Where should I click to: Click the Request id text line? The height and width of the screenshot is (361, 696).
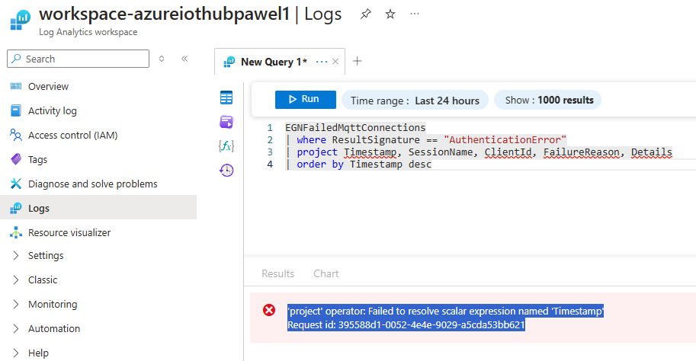(406, 324)
